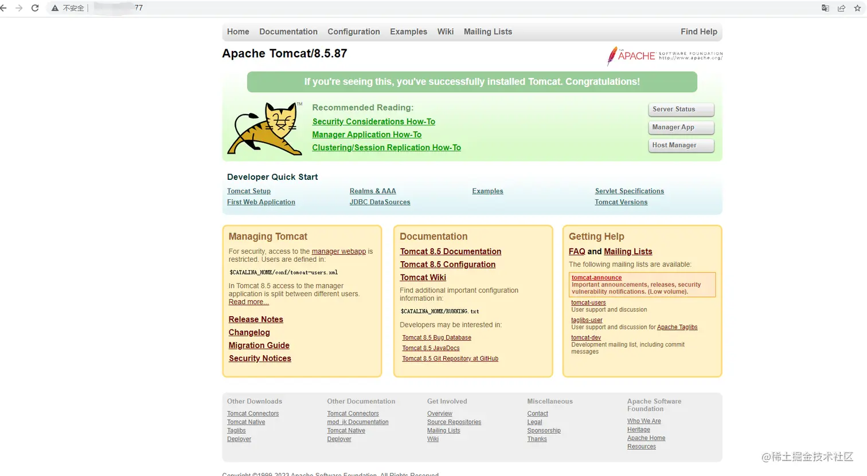
Task: Open Tomcat 8.5 Documentation link
Action: click(x=451, y=251)
